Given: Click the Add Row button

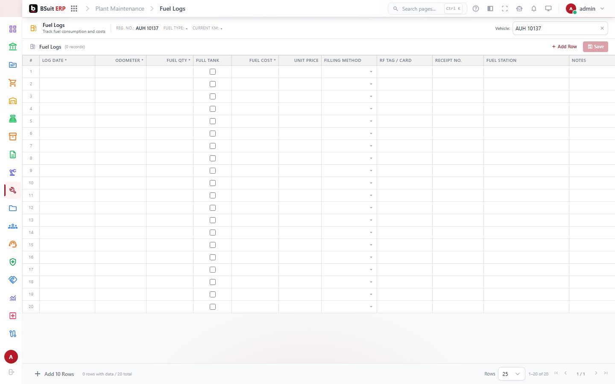Looking at the screenshot, I should pos(564,47).
